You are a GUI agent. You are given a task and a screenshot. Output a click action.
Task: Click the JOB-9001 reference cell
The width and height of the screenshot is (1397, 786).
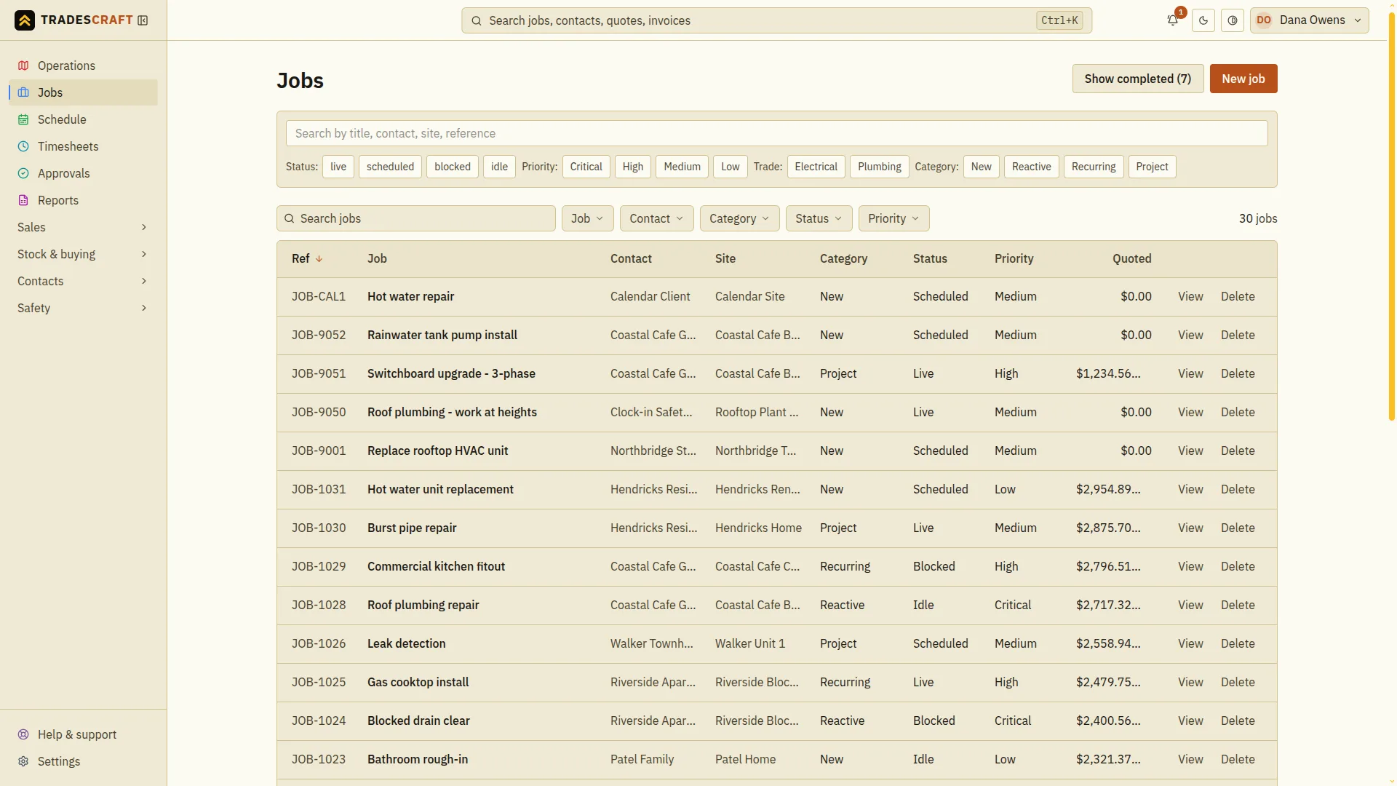pos(319,451)
